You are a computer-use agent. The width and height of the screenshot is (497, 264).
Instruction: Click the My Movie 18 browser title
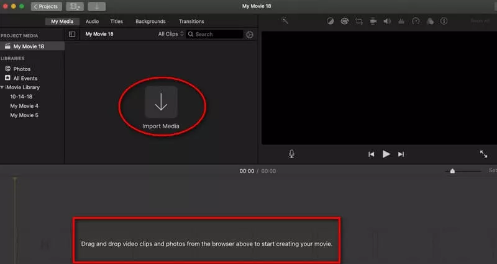pyautogui.click(x=99, y=34)
